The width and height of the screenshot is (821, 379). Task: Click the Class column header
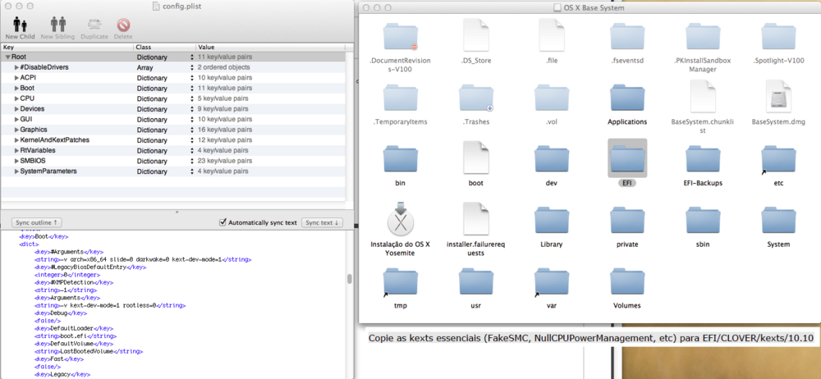point(165,47)
